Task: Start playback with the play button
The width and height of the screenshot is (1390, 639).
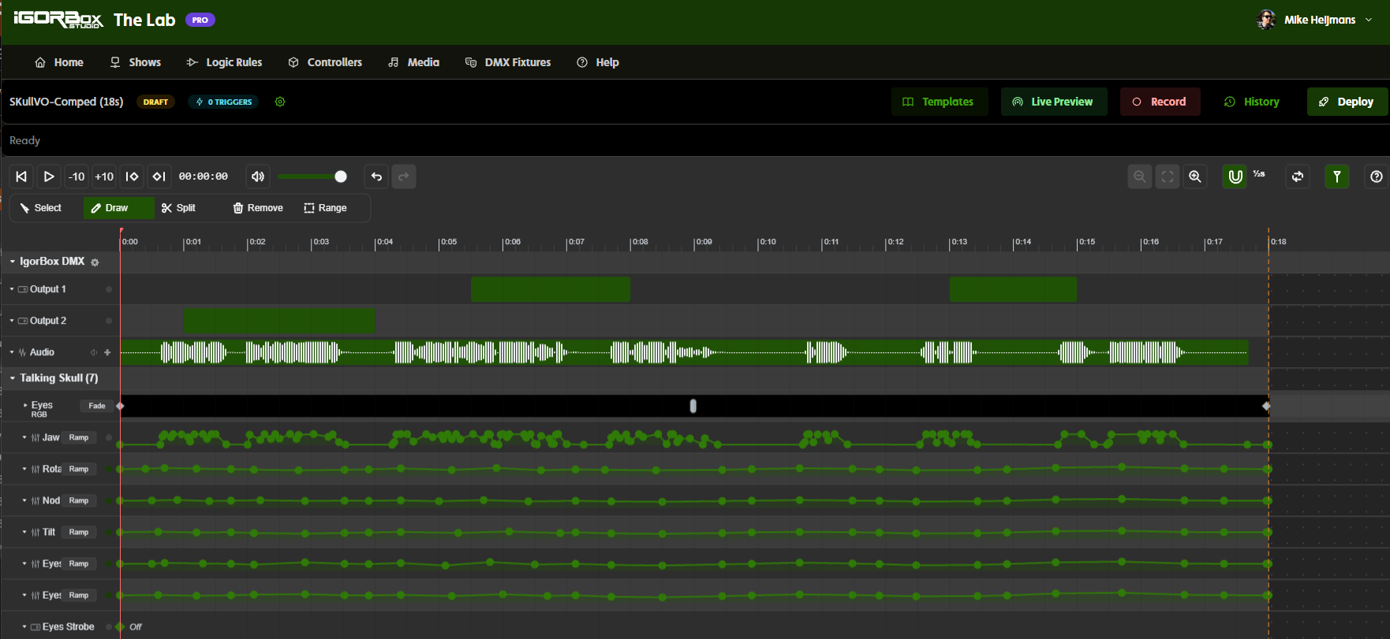Action: coord(49,176)
